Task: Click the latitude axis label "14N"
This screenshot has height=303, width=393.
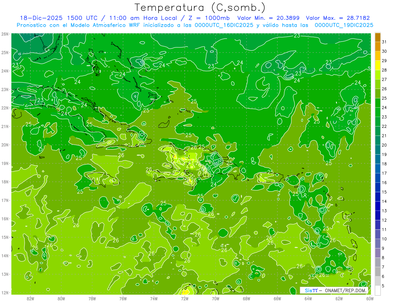Action: click(x=5, y=256)
